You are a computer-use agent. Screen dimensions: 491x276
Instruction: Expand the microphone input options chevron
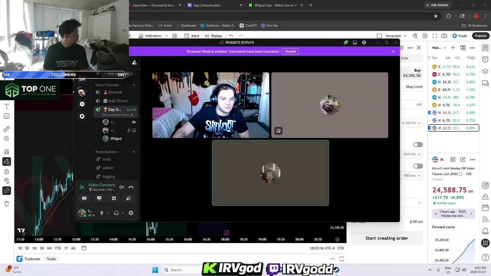[108, 213]
